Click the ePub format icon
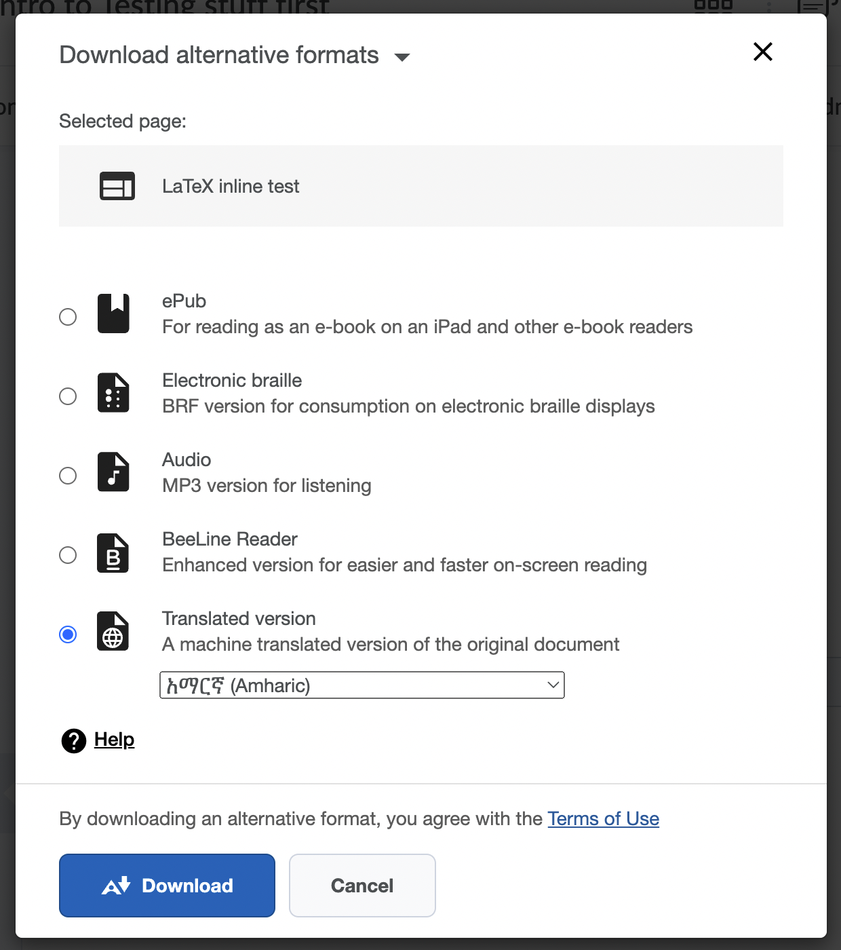841x950 pixels. [113, 313]
